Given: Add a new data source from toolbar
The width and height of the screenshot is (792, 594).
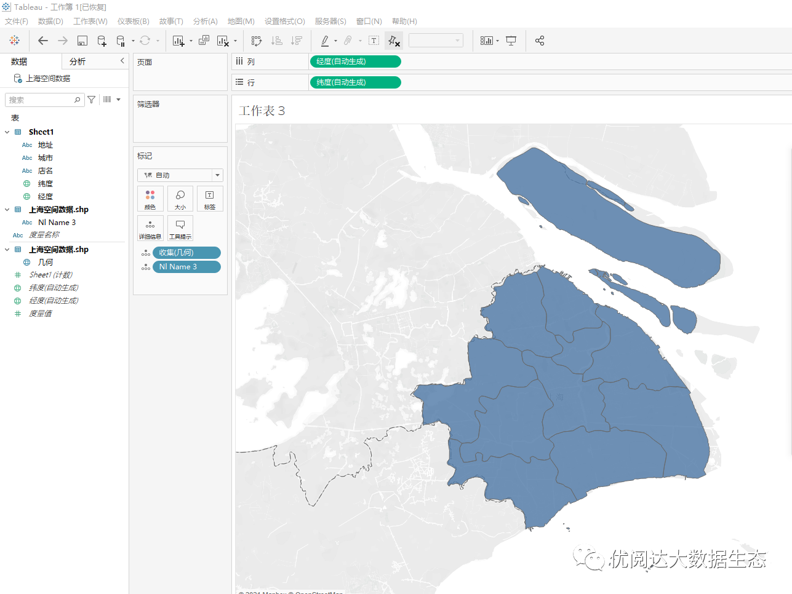Looking at the screenshot, I should tap(102, 41).
